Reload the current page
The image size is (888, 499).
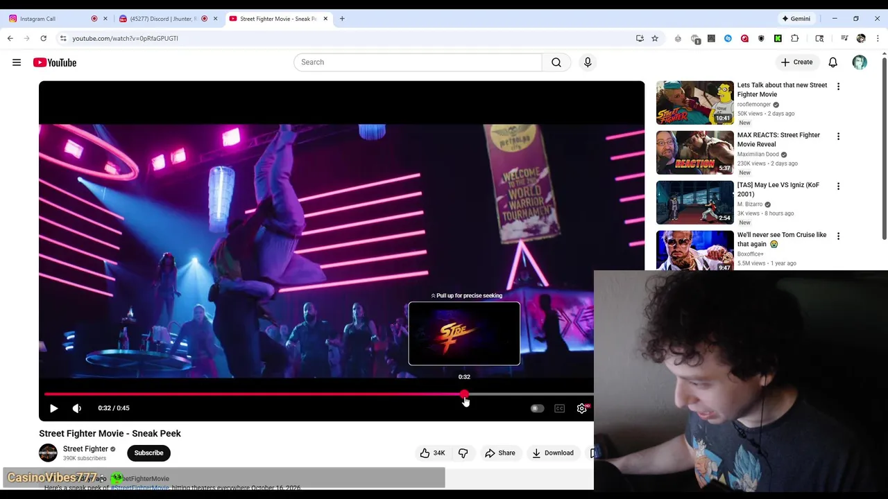(x=43, y=38)
